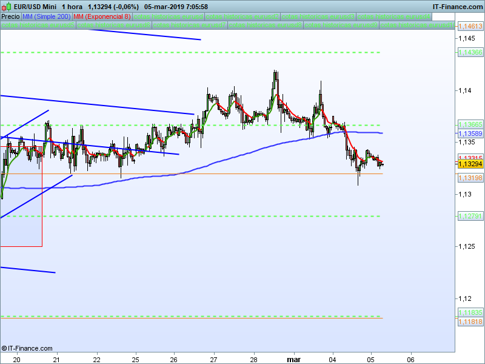The image size is (485, 364).
Task: Click the 'cotas historicas eurusd3' label
Action: click(x=318, y=17)
